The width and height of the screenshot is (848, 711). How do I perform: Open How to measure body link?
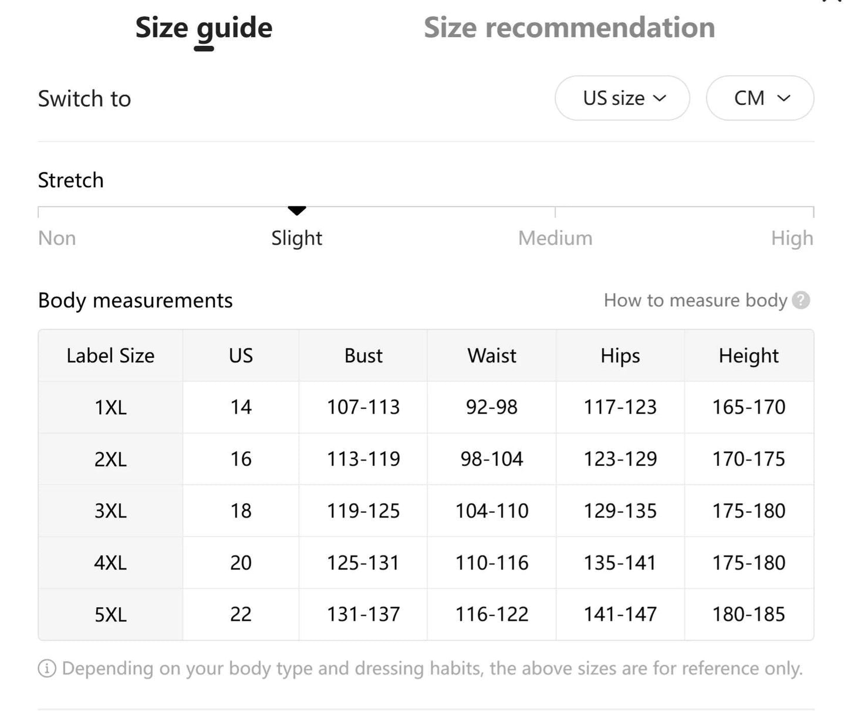(695, 300)
